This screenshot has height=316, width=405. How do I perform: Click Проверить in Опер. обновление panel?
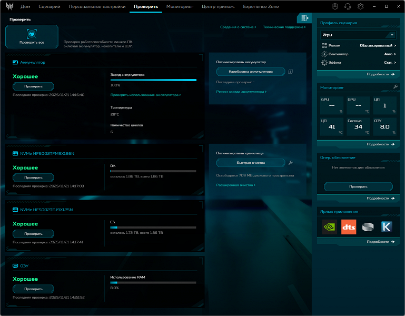(358, 186)
